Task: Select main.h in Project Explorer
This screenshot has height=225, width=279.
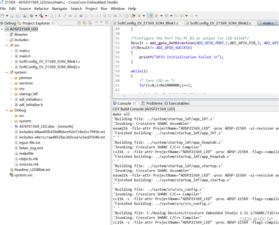Action: point(25,56)
